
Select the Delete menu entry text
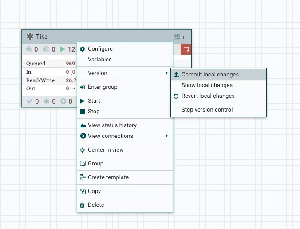coord(96,205)
